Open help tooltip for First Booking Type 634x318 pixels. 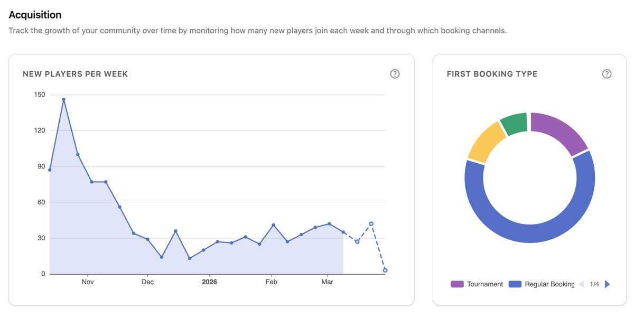(607, 73)
